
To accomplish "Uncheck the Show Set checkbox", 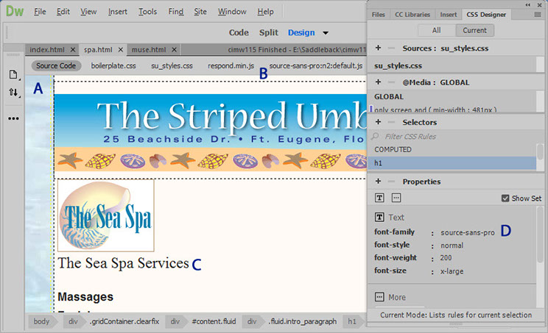I will coord(505,198).
